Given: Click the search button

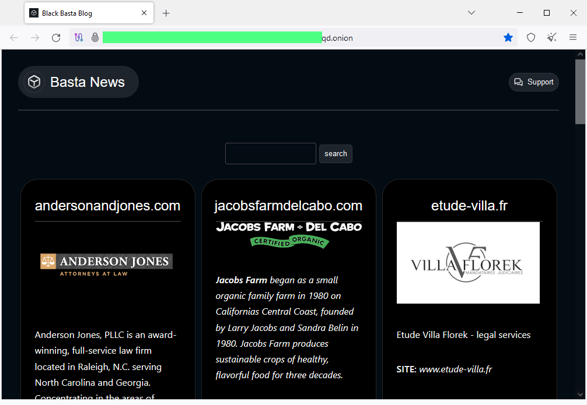Looking at the screenshot, I should click(x=336, y=154).
